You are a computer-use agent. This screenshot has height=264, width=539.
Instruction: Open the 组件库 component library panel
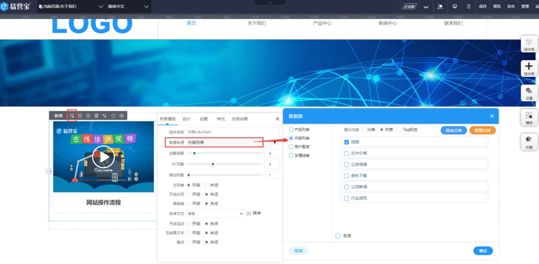pyautogui.click(x=529, y=44)
